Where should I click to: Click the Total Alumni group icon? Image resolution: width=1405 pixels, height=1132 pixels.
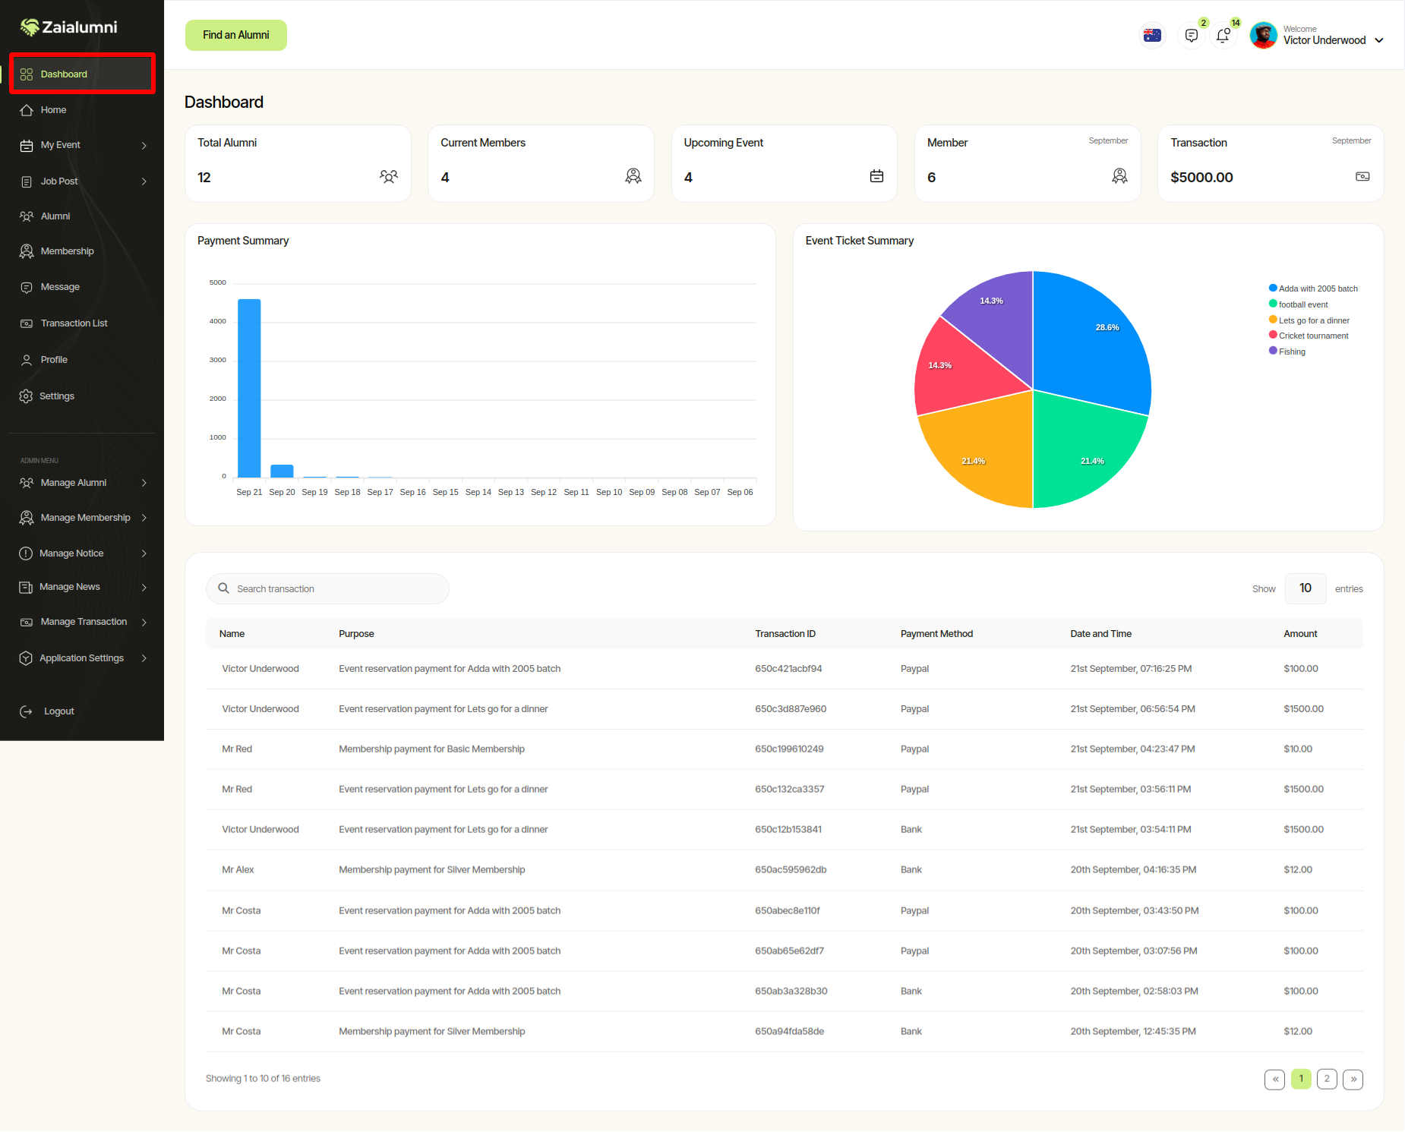pyautogui.click(x=389, y=177)
